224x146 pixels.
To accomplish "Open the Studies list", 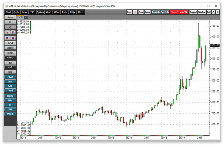I will point(10,48).
